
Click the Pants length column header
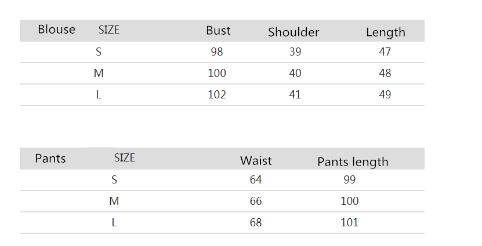coord(353,161)
